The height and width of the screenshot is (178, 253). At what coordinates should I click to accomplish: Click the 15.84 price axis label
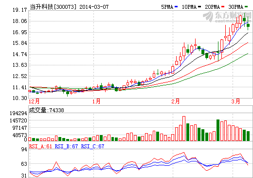point(20,43)
